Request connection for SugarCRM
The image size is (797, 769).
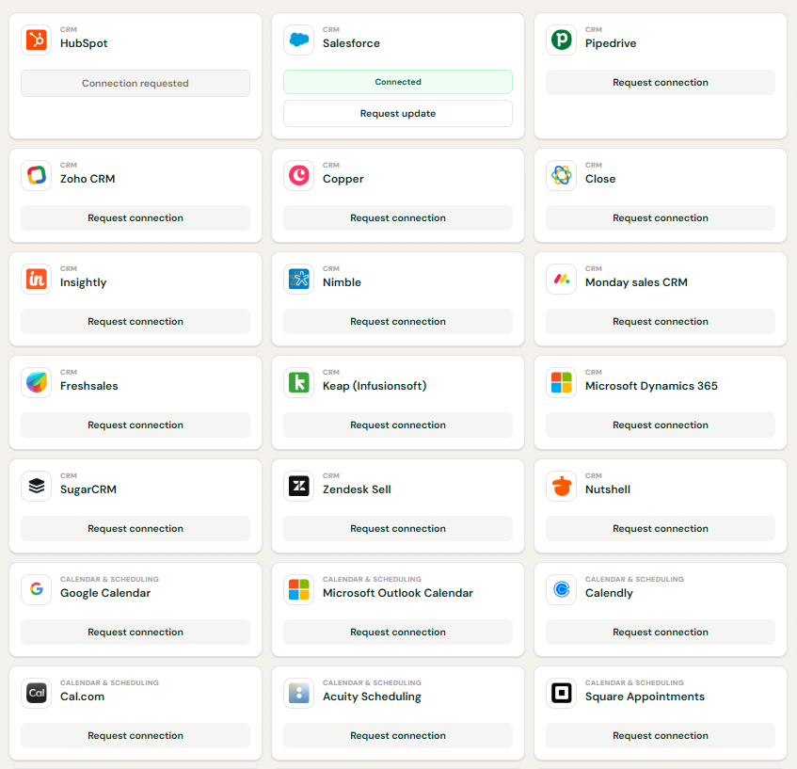tap(135, 528)
